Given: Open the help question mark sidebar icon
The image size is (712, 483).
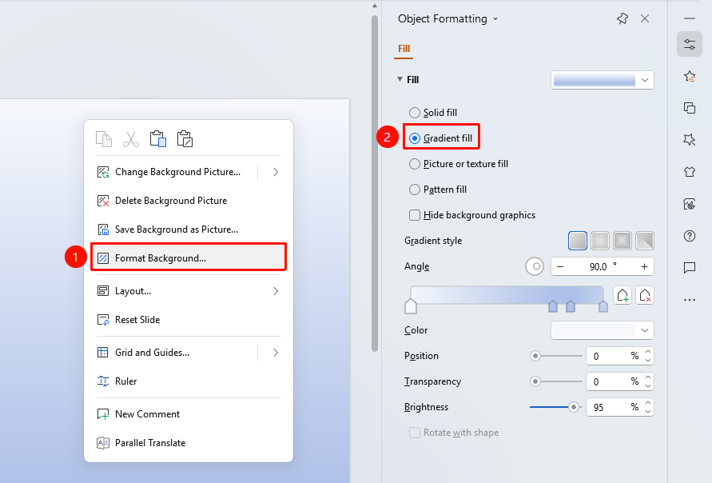Looking at the screenshot, I should tap(690, 236).
